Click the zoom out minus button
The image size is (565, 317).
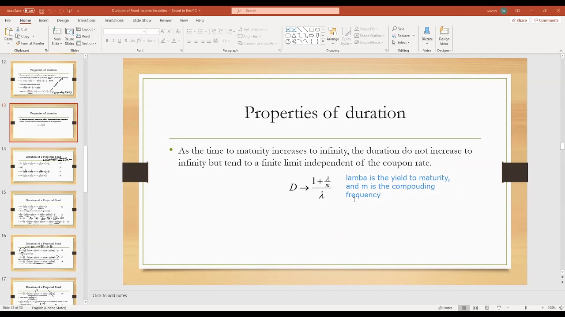tap(508, 308)
